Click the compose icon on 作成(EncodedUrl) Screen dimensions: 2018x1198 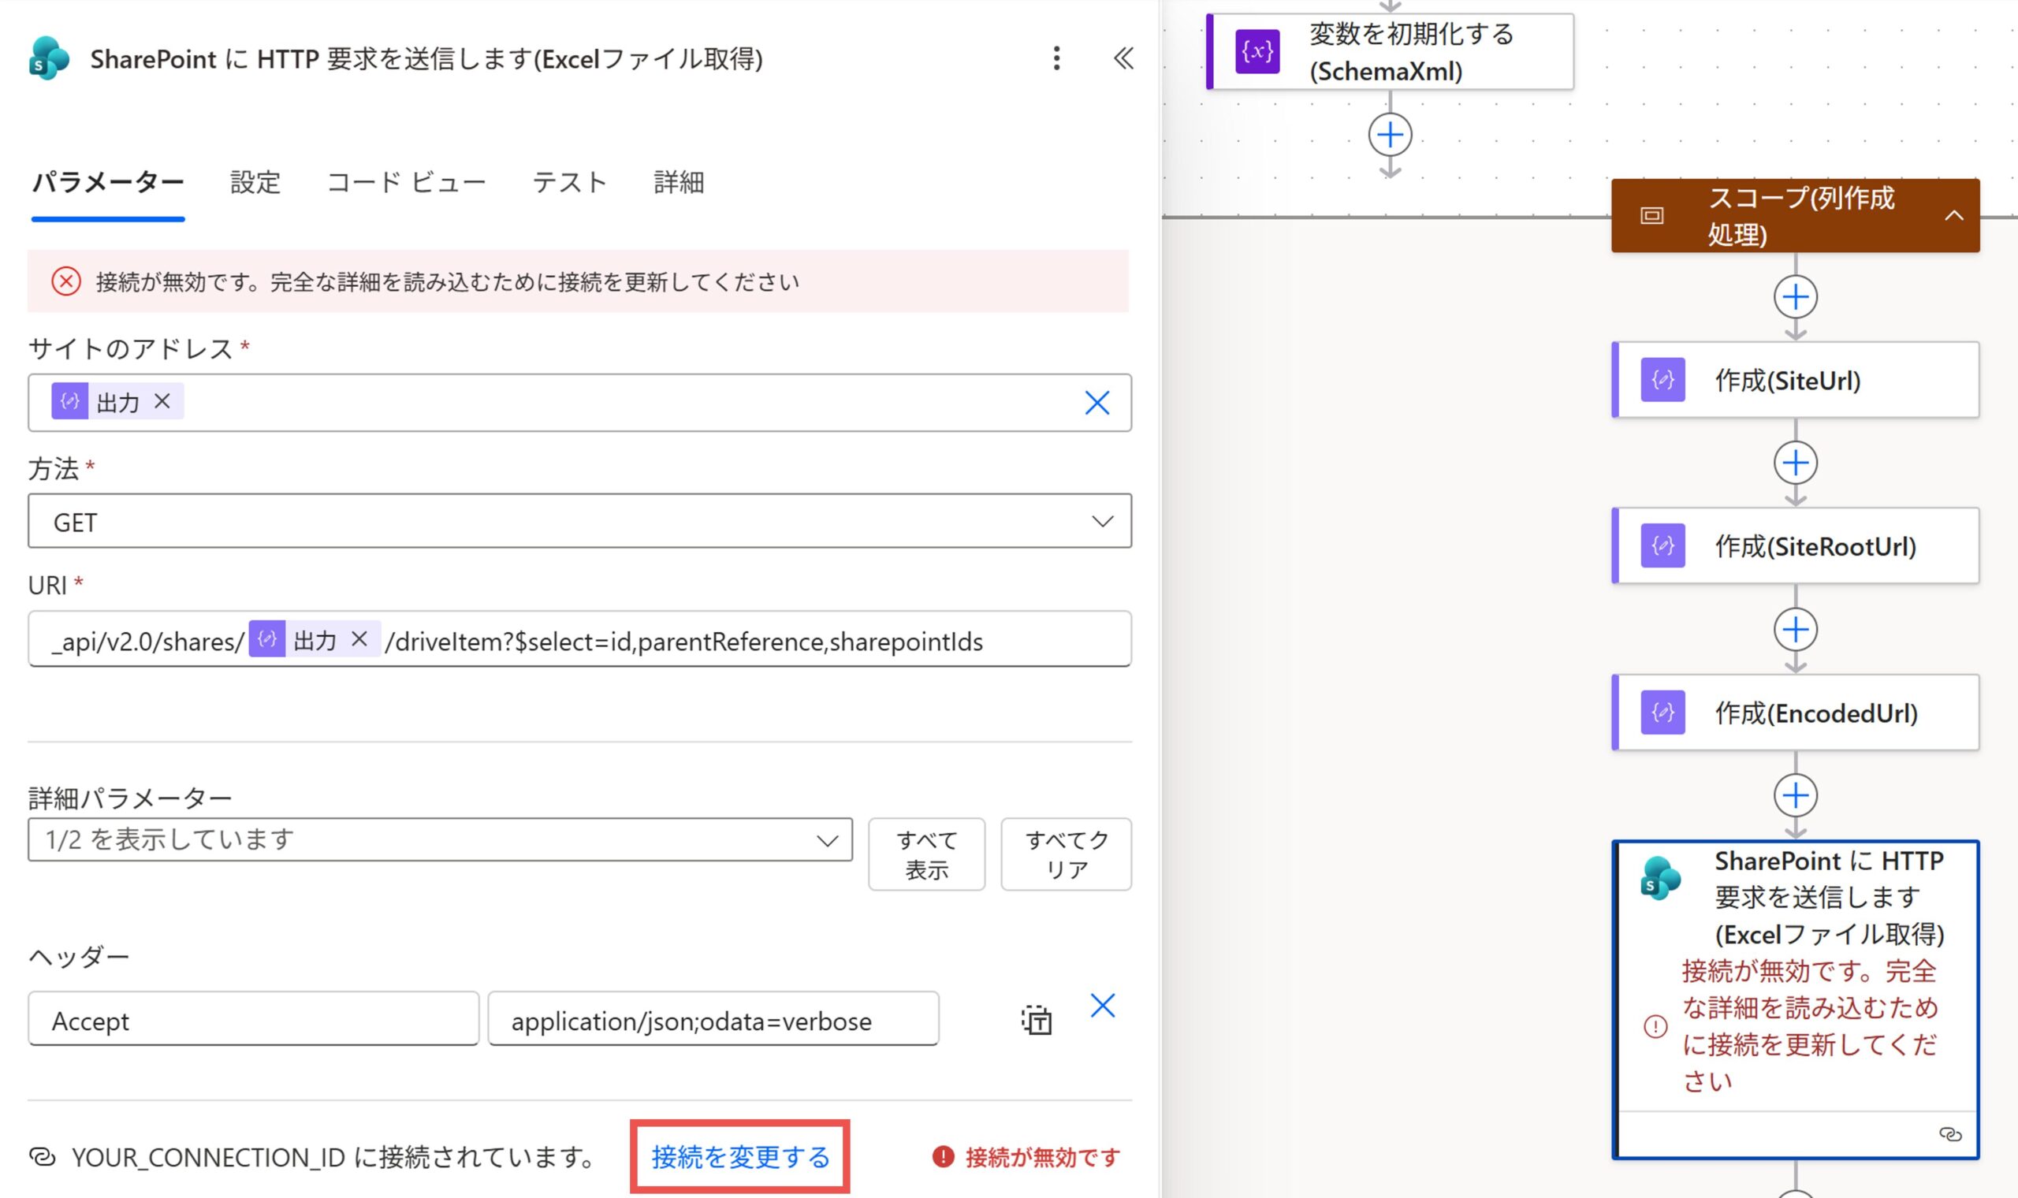(1662, 712)
